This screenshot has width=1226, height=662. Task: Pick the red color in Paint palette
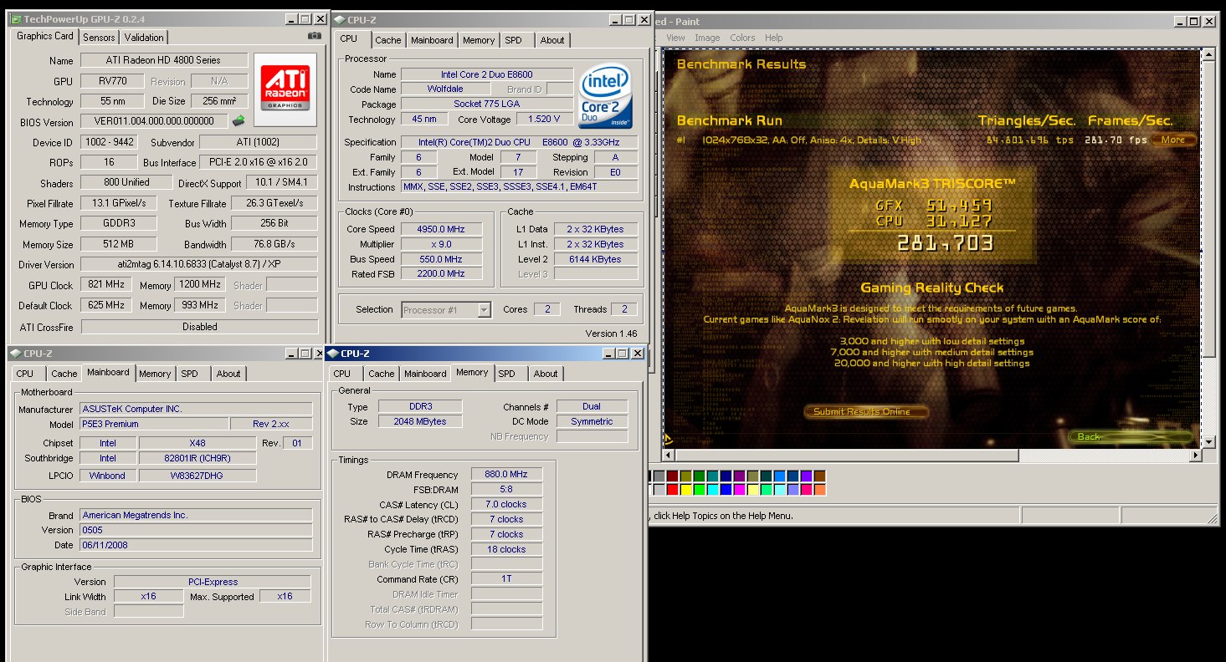coord(672,490)
